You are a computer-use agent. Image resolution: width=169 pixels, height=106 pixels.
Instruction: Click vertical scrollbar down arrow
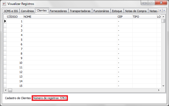pos(163,86)
